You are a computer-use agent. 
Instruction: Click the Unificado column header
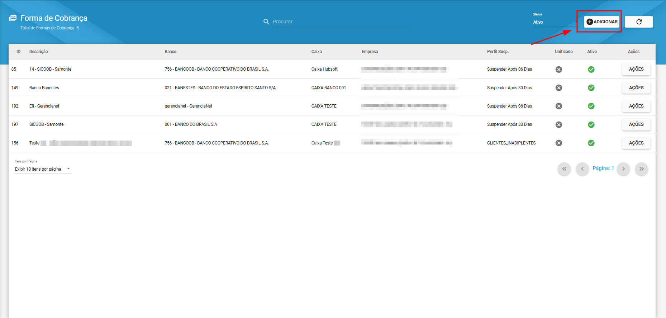pos(563,52)
